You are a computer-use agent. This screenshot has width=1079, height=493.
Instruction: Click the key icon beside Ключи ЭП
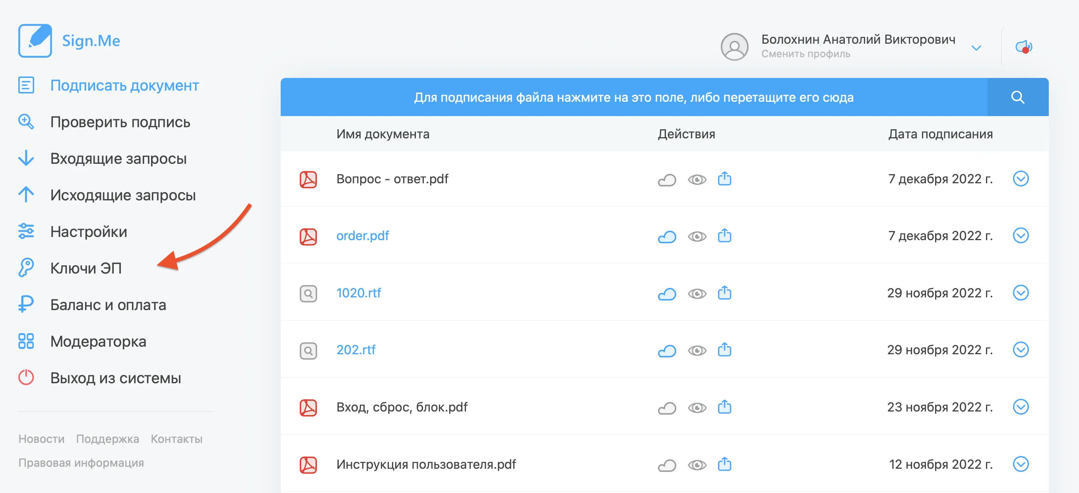pos(25,268)
